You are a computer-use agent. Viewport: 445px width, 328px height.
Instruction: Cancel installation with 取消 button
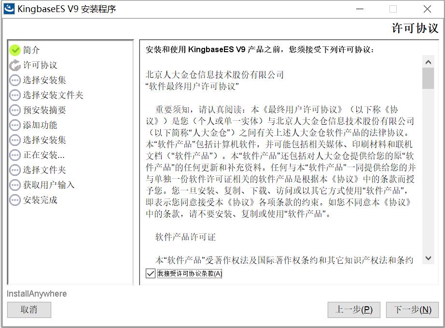[29, 310]
